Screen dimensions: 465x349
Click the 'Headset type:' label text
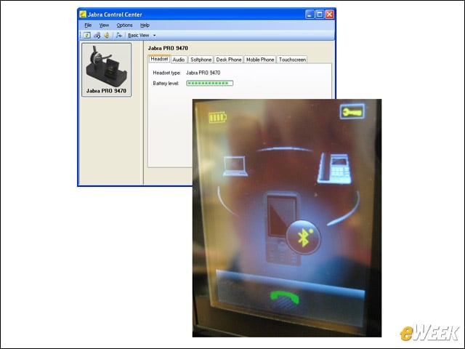coord(167,73)
